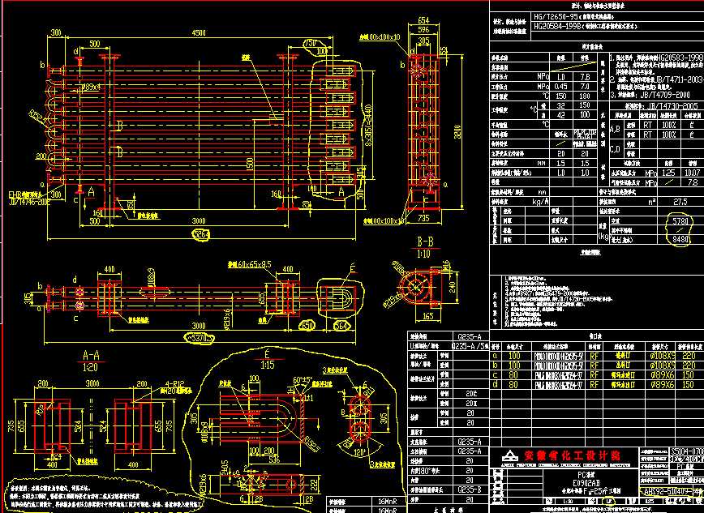Screen dimensions: 704x513
Task: Select the R252 radius label
Action: (37, 115)
